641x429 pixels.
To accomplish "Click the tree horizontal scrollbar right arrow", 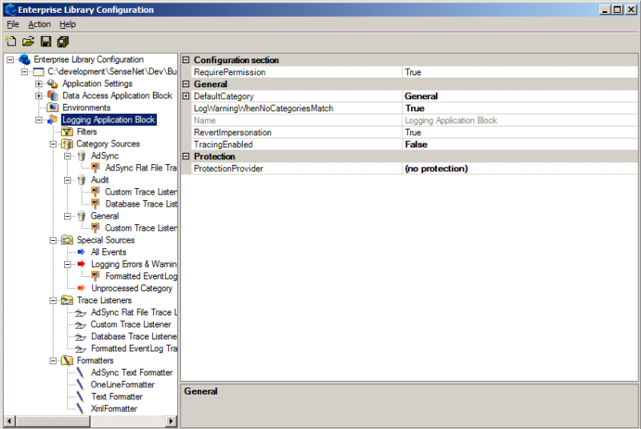I will click(x=171, y=421).
